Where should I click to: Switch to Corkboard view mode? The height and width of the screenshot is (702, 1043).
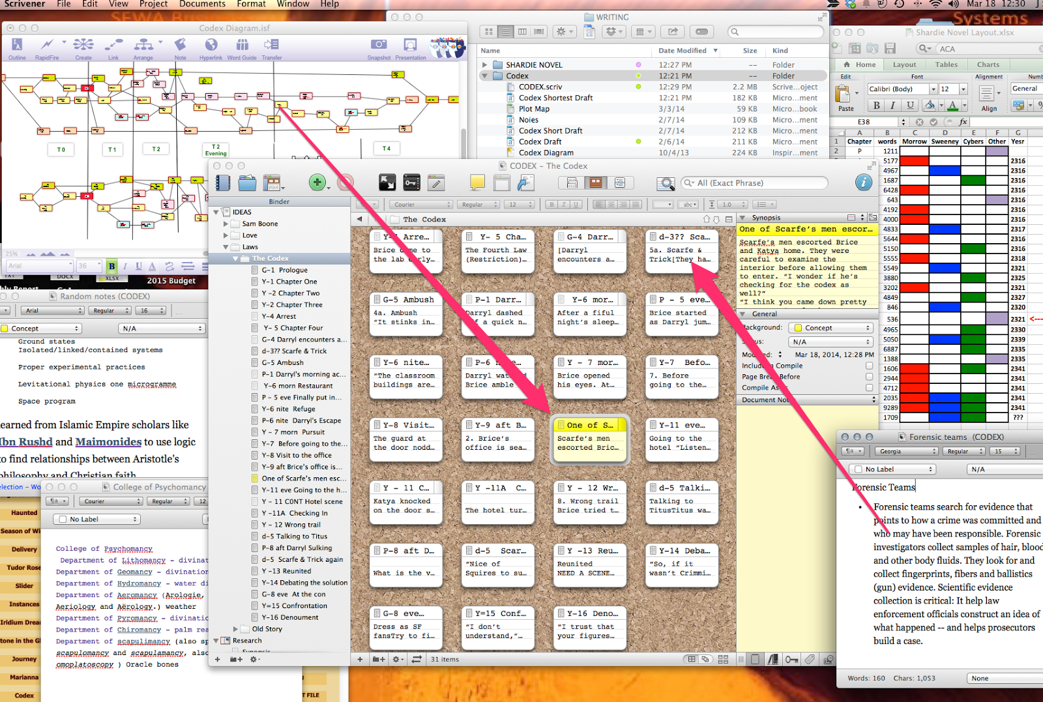pyautogui.click(x=596, y=183)
